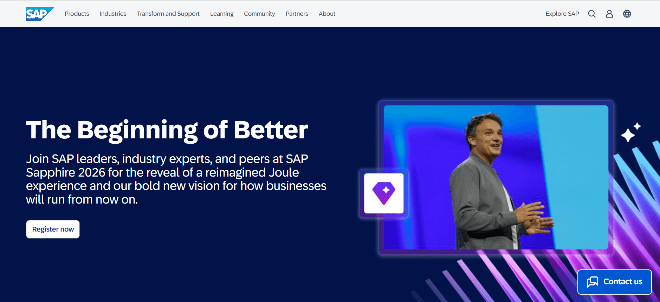Open the About menu
The image size is (660, 302).
tap(327, 14)
